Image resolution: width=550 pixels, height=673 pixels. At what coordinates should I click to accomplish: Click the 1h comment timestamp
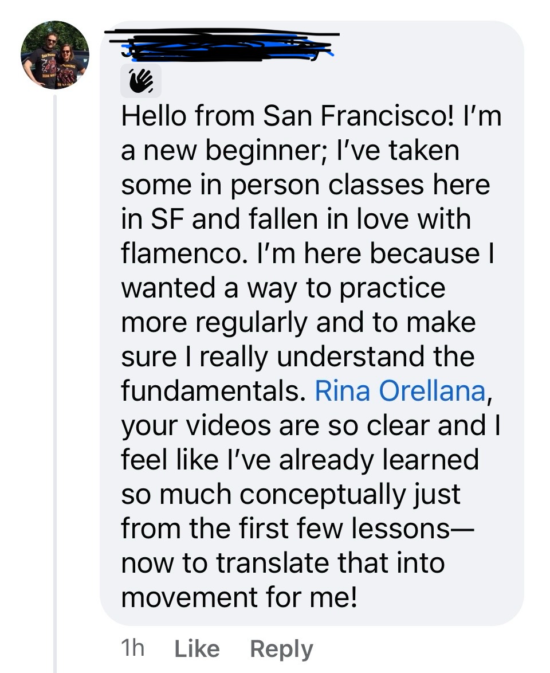[x=133, y=649]
